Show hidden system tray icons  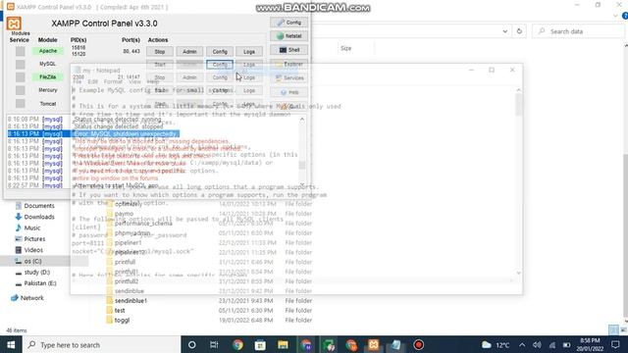522,344
